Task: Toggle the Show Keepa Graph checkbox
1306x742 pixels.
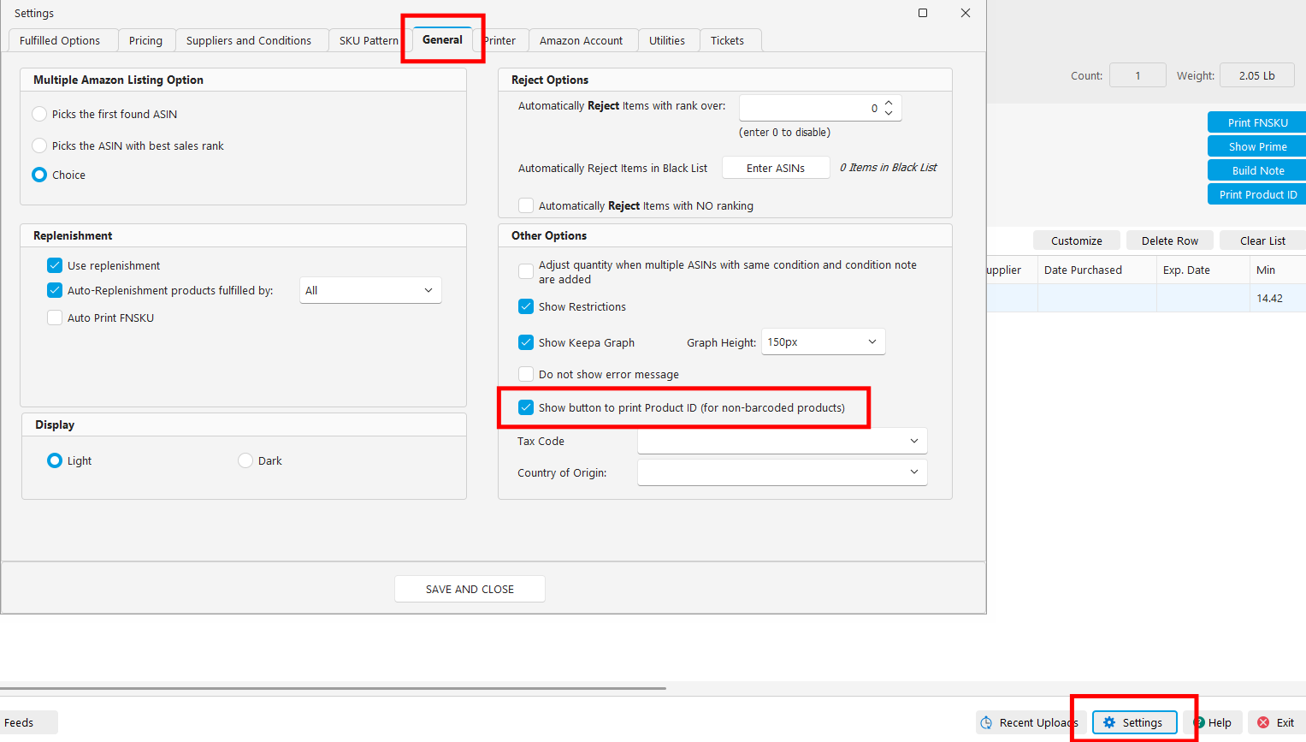Action: 526,342
